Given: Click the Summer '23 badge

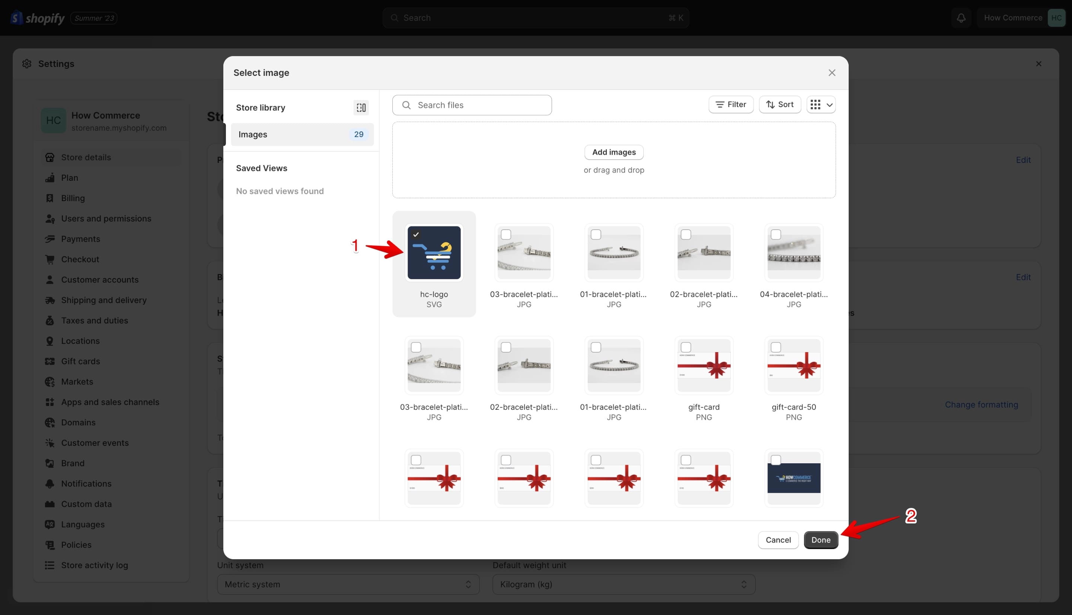Looking at the screenshot, I should (x=94, y=18).
